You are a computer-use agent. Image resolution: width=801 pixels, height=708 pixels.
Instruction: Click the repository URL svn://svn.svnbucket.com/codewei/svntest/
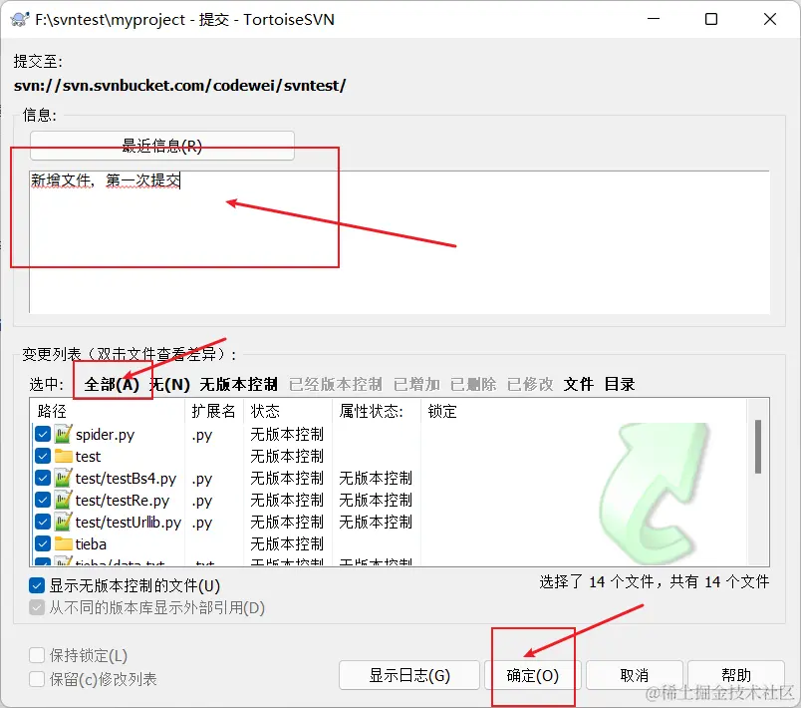[x=179, y=86]
